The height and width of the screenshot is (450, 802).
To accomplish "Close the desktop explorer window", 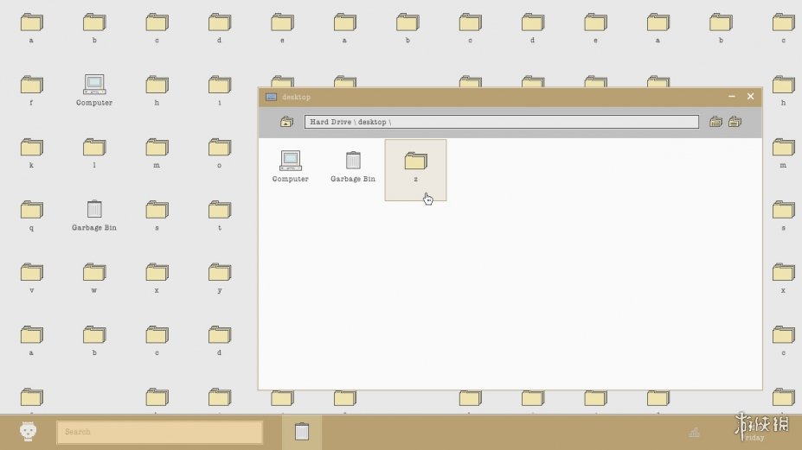I will 750,97.
